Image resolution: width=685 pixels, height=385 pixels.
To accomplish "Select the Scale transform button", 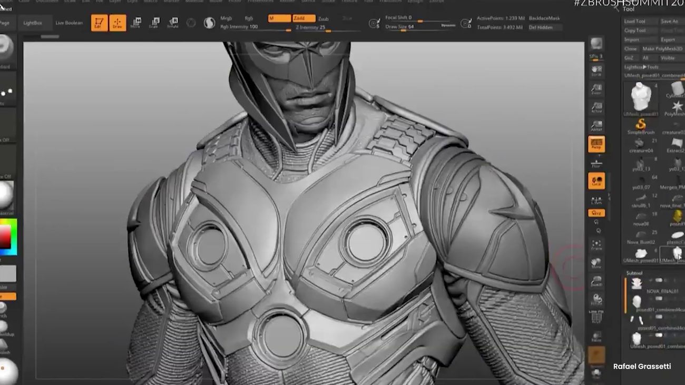I will 154,23.
